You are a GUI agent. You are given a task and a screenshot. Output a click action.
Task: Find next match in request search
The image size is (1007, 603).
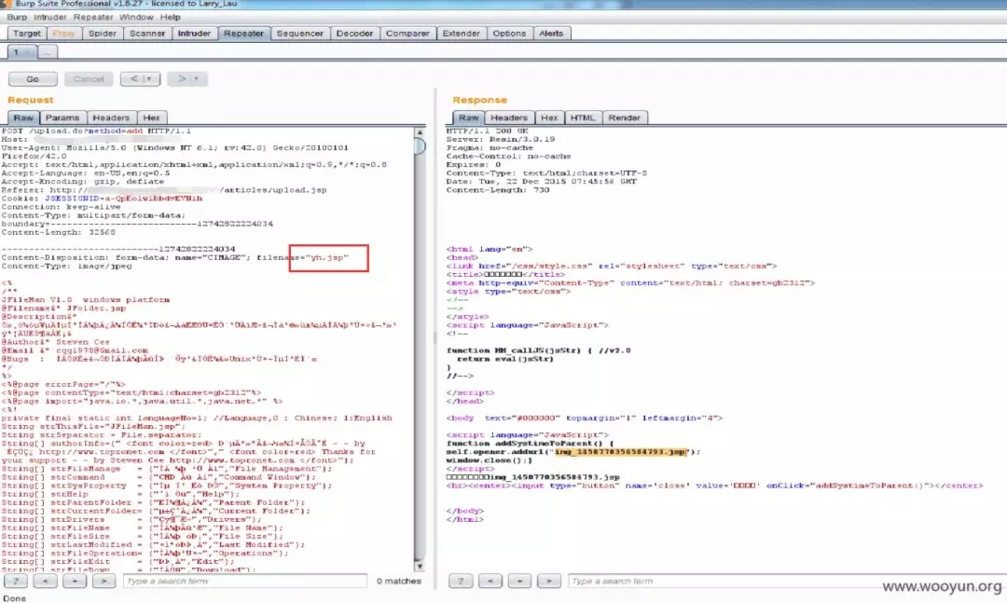[103, 581]
